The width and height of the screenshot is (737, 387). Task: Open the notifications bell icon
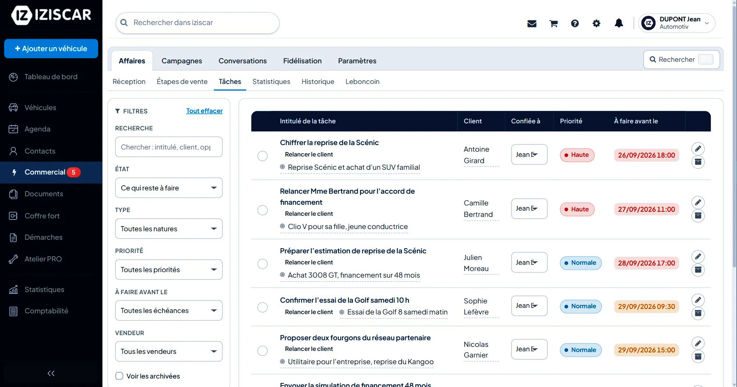pyautogui.click(x=619, y=23)
